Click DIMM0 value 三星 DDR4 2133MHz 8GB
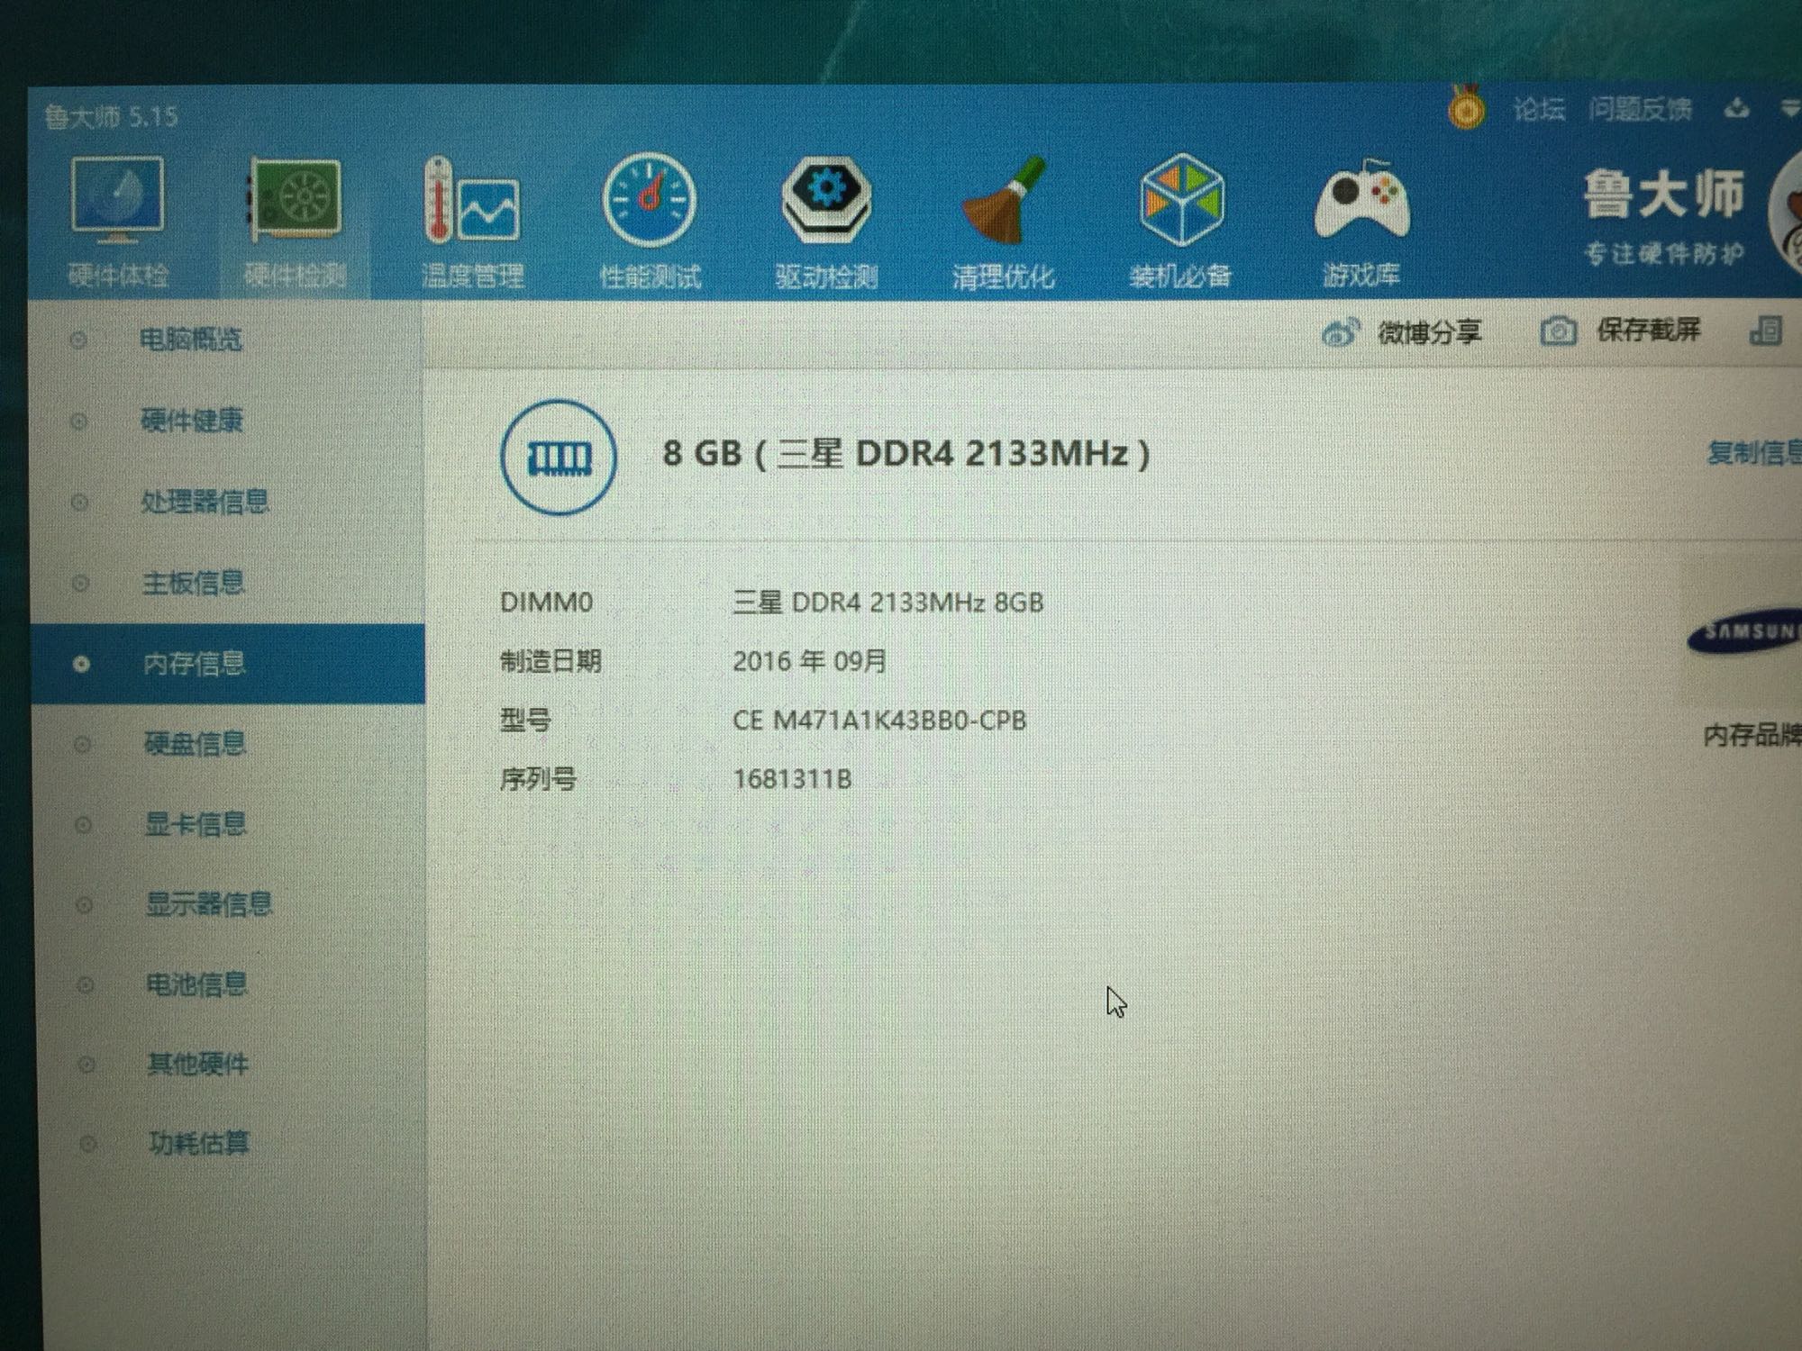1802x1351 pixels. pyautogui.click(x=887, y=603)
